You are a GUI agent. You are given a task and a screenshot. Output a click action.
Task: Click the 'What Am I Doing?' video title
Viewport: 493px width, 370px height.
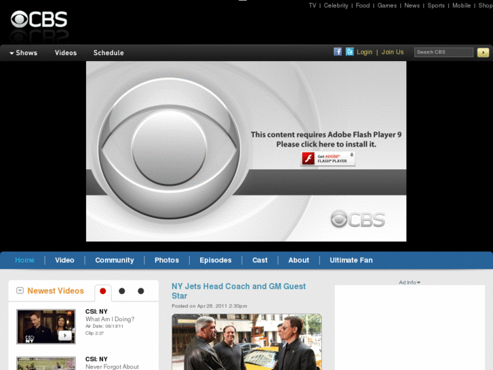coord(110,319)
